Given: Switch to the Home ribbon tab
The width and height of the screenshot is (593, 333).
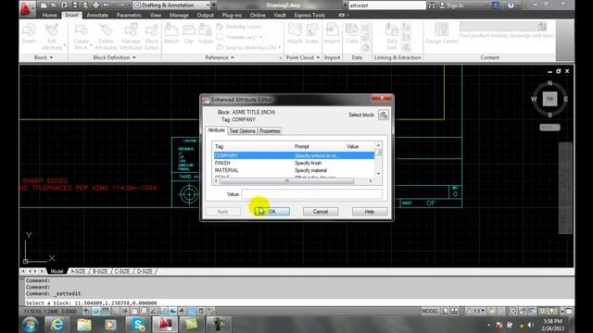Looking at the screenshot, I should click(x=49, y=15).
